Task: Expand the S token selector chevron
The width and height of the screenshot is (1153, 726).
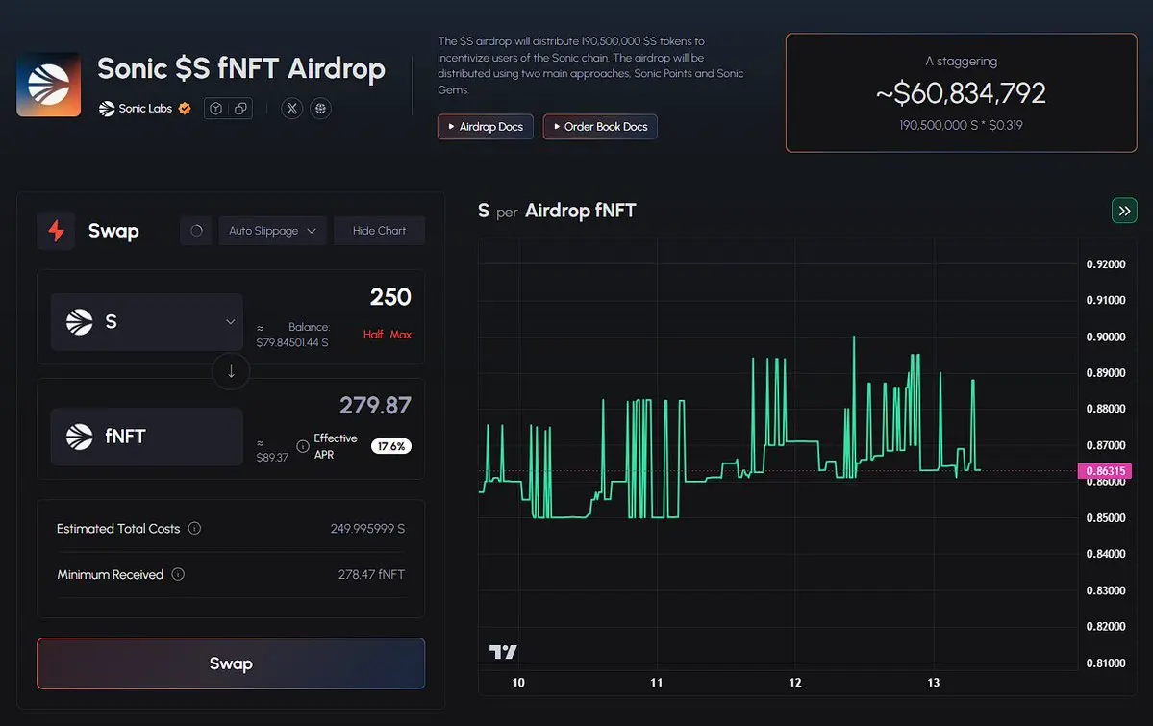Action: [x=230, y=321]
